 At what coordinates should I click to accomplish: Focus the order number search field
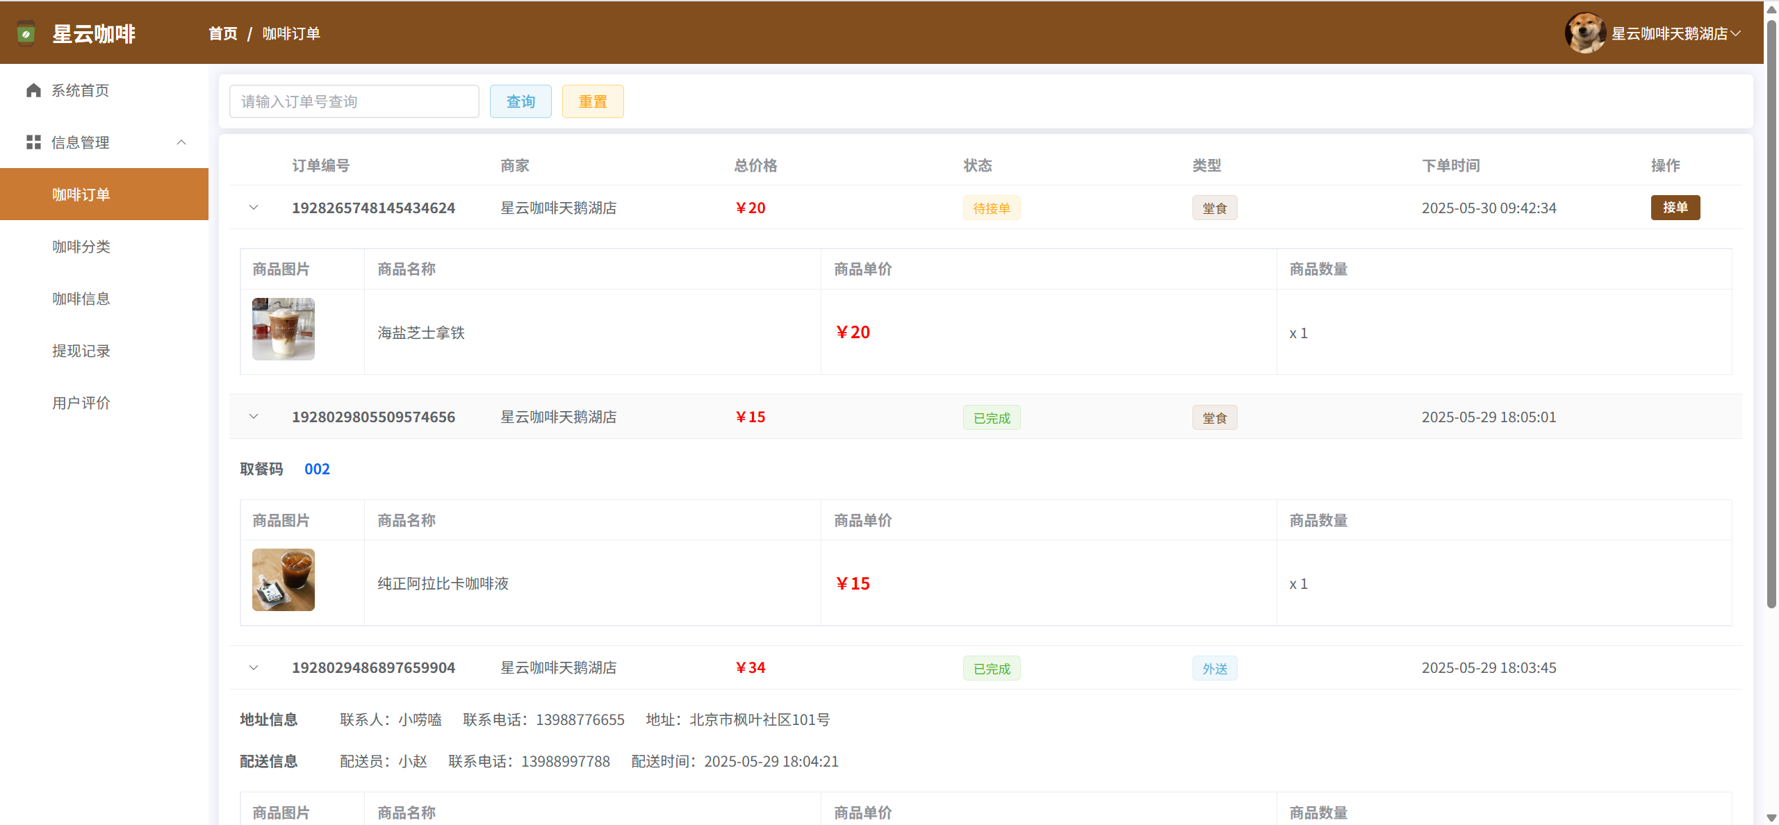pyautogui.click(x=354, y=101)
